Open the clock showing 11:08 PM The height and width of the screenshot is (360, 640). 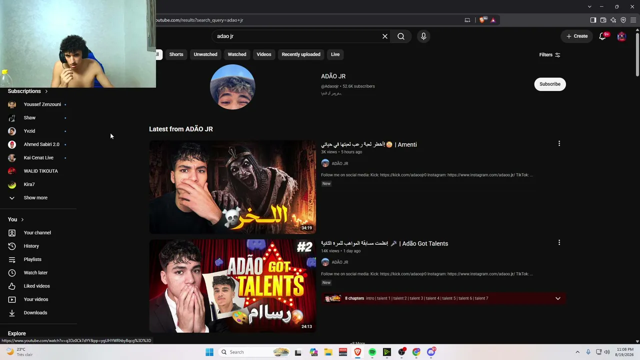coord(625,352)
